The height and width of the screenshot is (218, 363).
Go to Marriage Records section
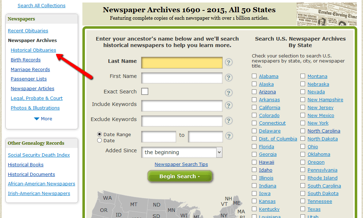point(30,70)
